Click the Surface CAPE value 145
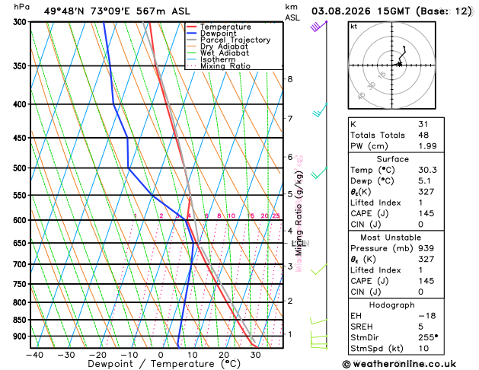The height and width of the screenshot is (370, 479). click(x=426, y=213)
